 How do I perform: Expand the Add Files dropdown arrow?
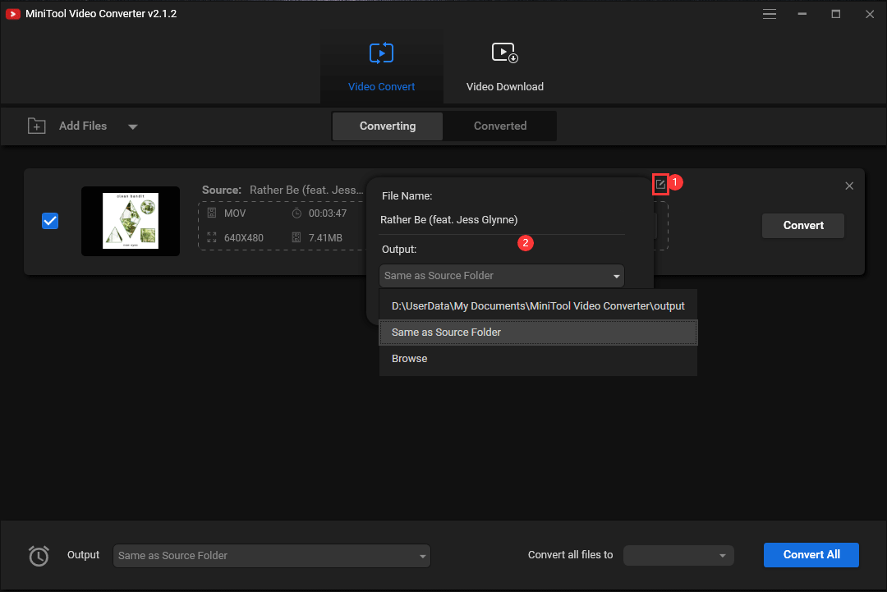[133, 126]
